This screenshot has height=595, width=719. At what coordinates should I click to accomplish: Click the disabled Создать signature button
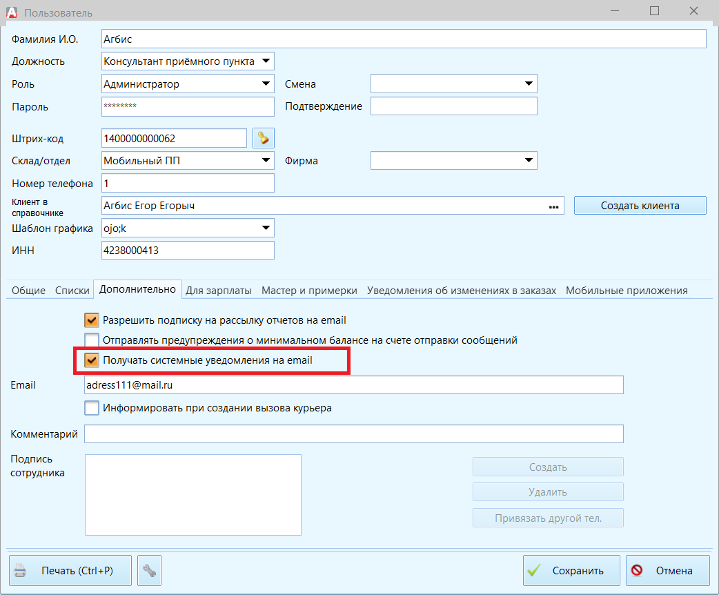(548, 467)
